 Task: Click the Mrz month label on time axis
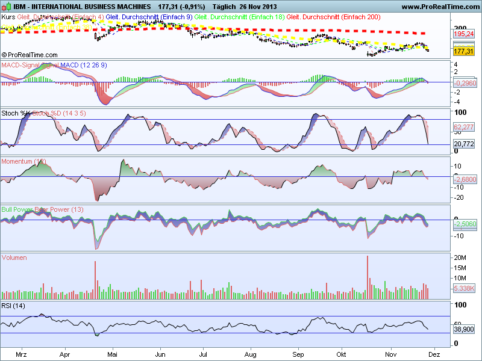pos(21,354)
